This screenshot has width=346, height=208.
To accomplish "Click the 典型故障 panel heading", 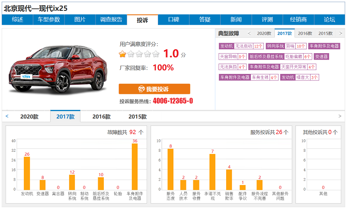I will 229,33.
